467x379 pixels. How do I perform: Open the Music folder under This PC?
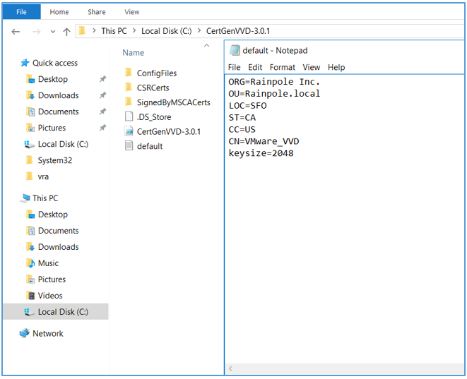coord(48,263)
